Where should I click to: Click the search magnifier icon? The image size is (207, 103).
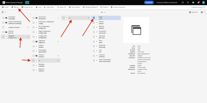[x=188, y=2]
